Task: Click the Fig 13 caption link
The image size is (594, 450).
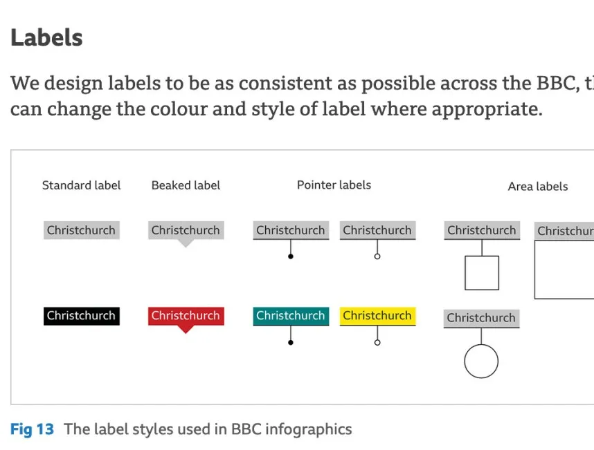Action: click(33, 429)
